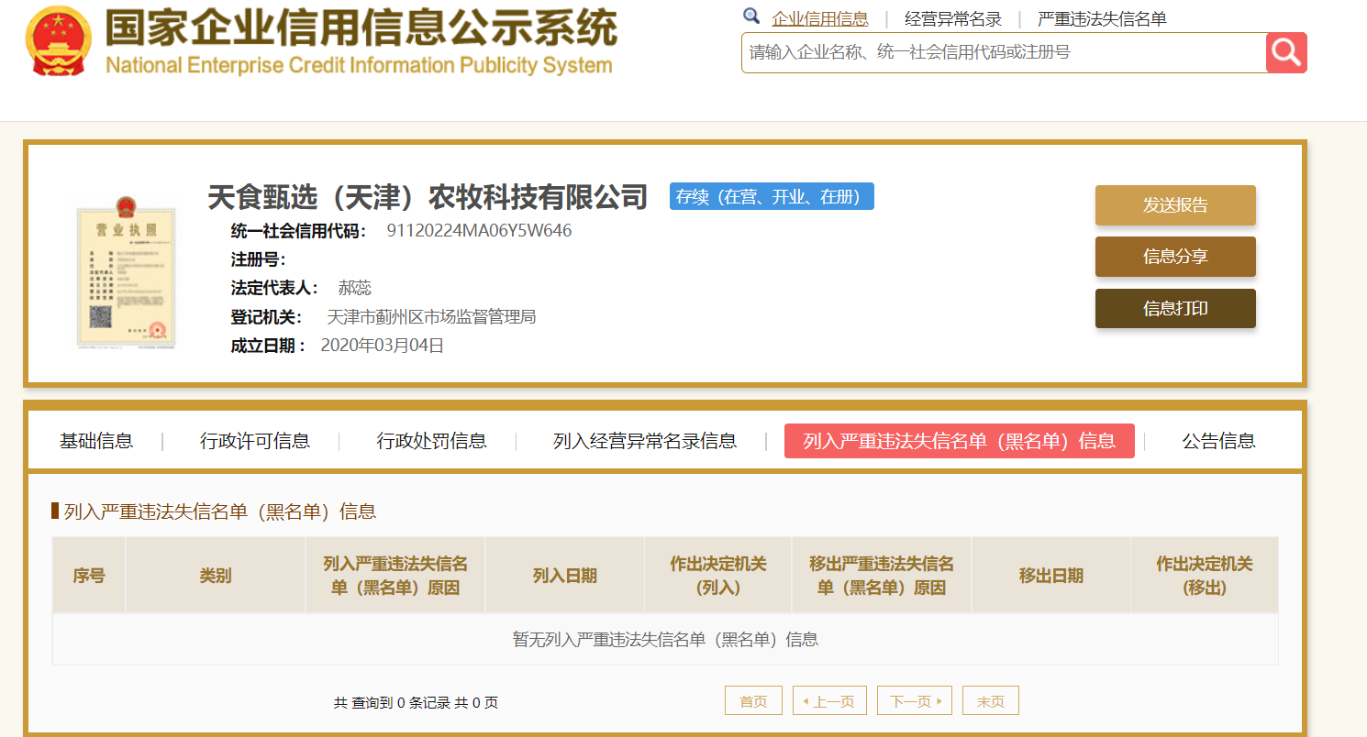The image size is (1367, 737).
Task: Click the 作出决定机关(移出) column header
Action: (1205, 576)
